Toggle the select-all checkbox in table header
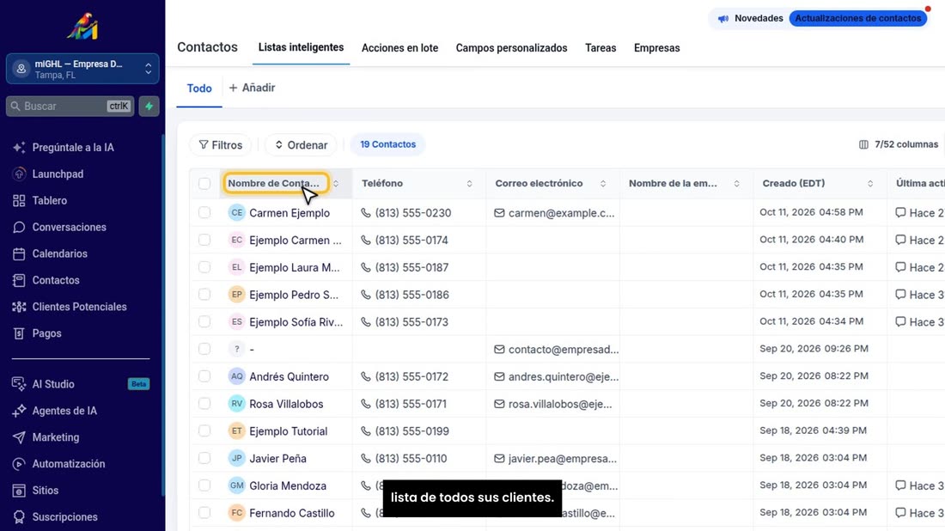Image resolution: width=945 pixels, height=531 pixels. pyautogui.click(x=204, y=183)
